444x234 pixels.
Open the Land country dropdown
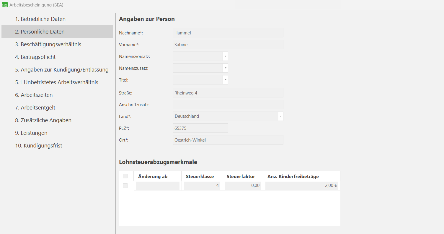tap(280, 116)
